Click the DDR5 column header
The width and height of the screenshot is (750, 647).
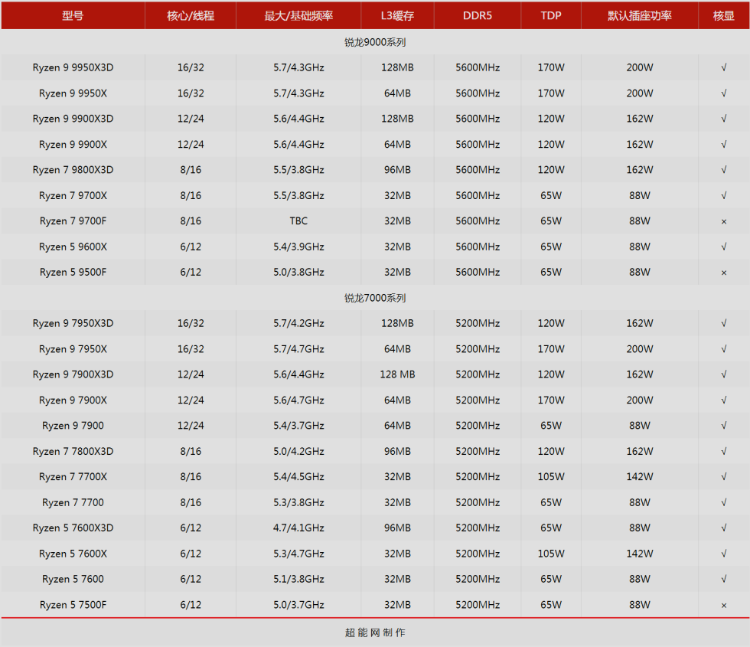point(478,16)
